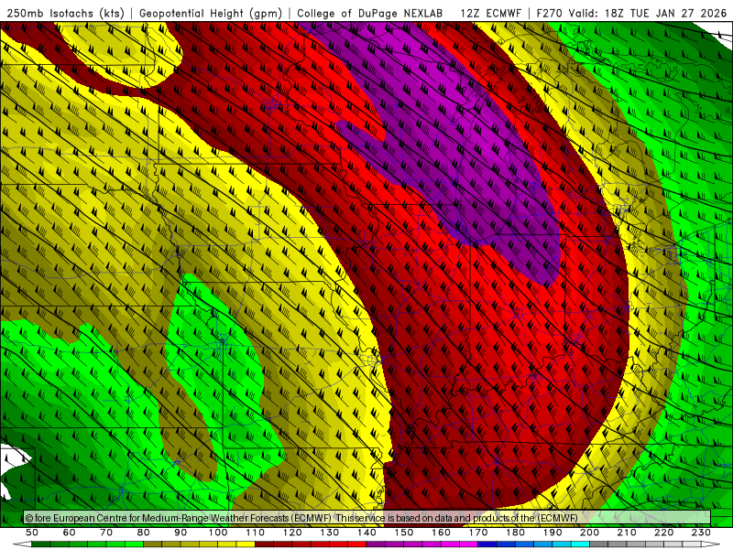Screen dimensions: 733x549
Task: Click the 170 label on the color scale
Action: tap(478, 533)
